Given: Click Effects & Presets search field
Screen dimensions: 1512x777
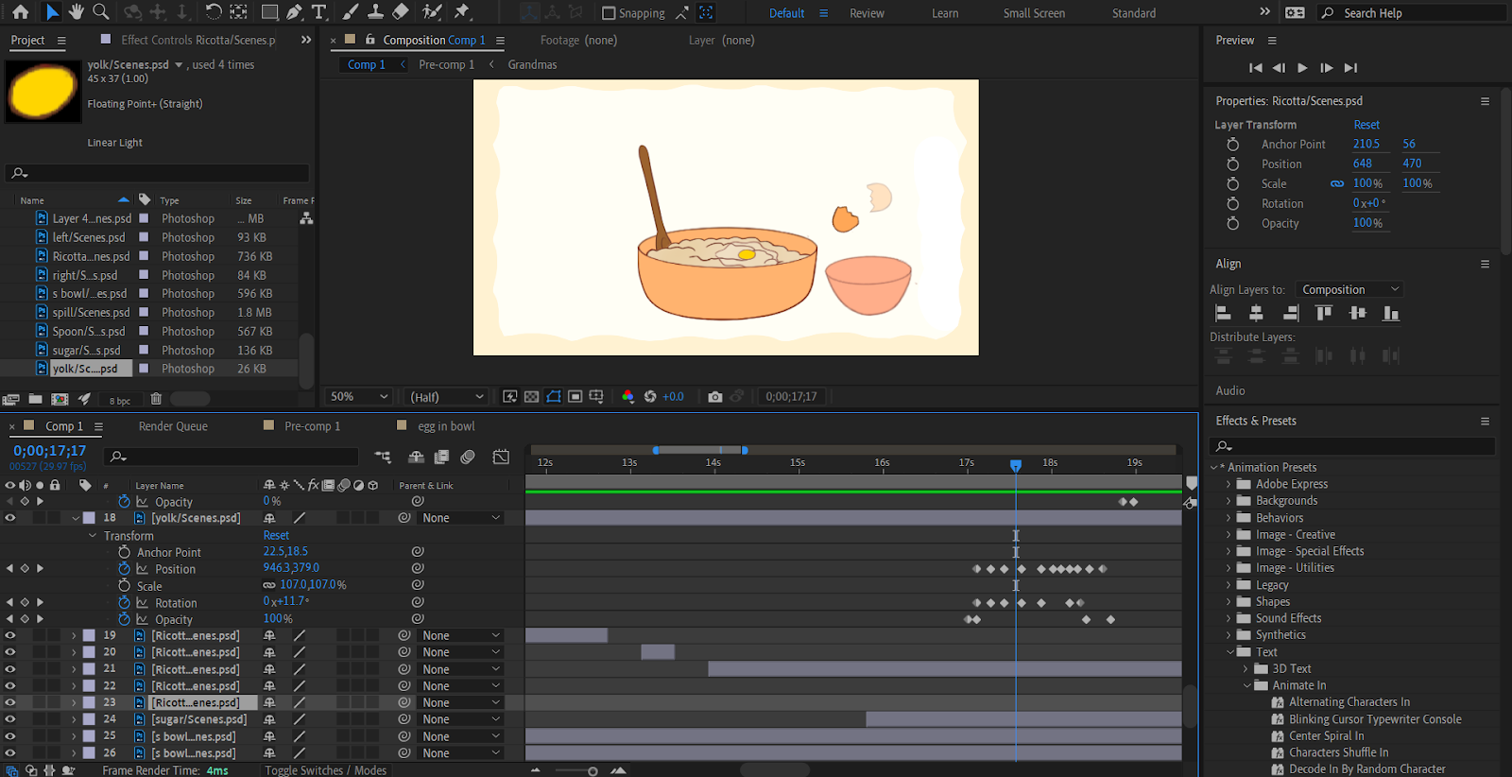Looking at the screenshot, I should pyautogui.click(x=1353, y=445).
